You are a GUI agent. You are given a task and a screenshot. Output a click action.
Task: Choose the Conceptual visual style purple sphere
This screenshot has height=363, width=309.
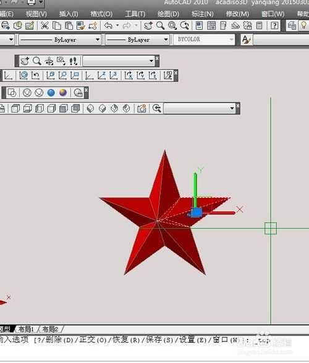63,93
